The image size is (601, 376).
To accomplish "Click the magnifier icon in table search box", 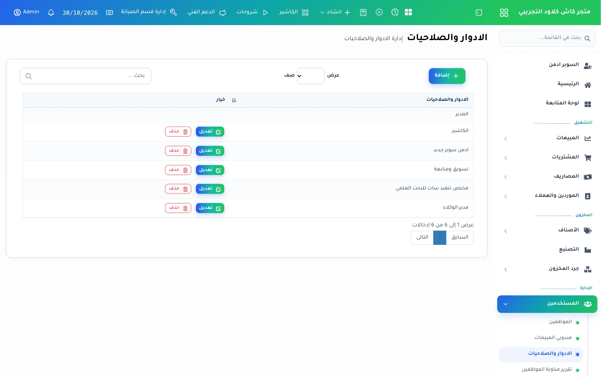I will (29, 76).
